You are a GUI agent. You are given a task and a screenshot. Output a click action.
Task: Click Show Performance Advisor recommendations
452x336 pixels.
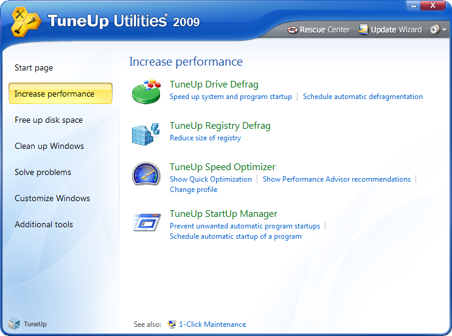336,179
